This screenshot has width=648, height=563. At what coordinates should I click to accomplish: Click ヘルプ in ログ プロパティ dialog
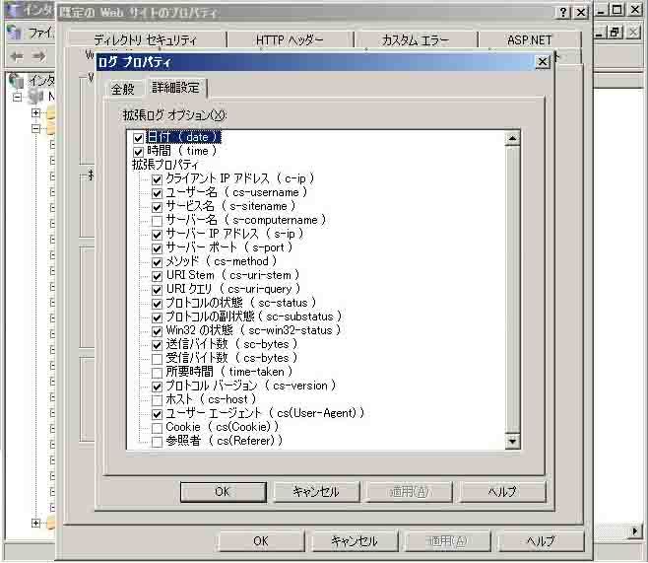point(503,492)
